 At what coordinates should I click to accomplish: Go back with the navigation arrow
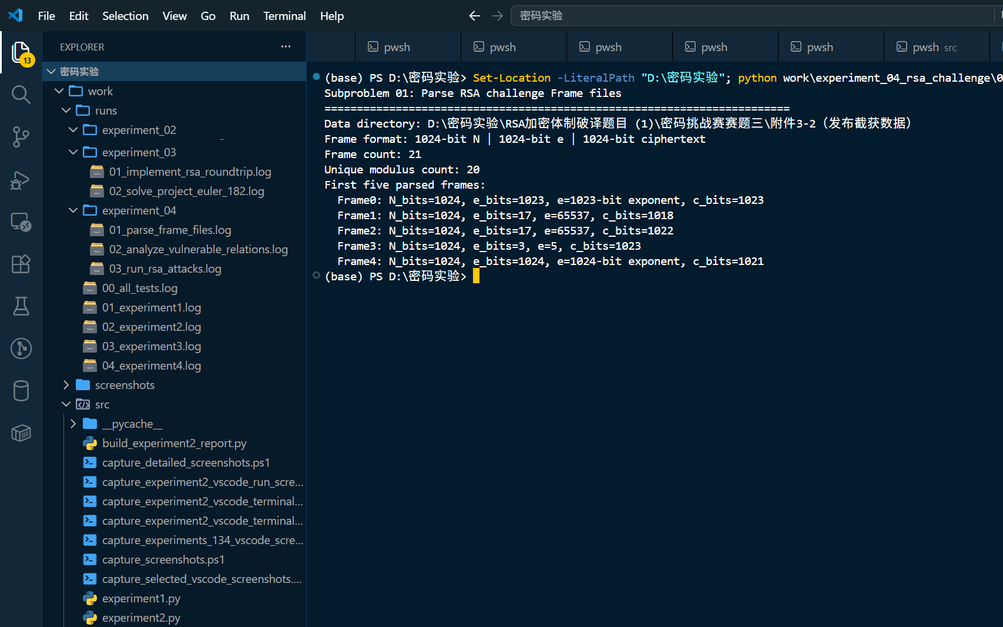click(x=475, y=16)
